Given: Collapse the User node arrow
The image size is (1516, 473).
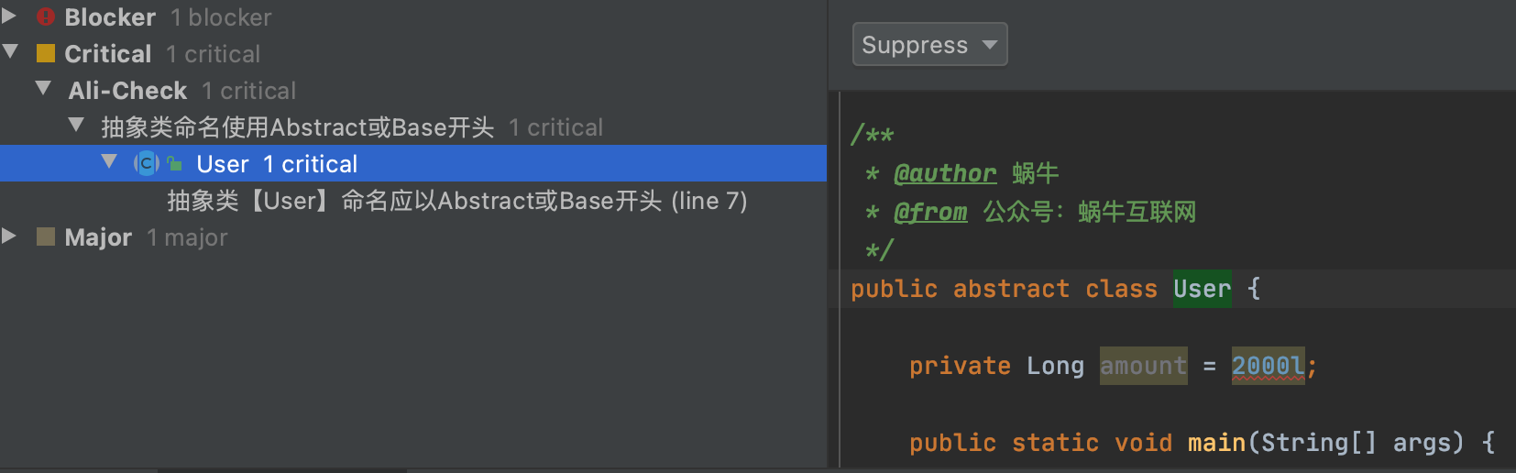Looking at the screenshot, I should coord(109,161).
